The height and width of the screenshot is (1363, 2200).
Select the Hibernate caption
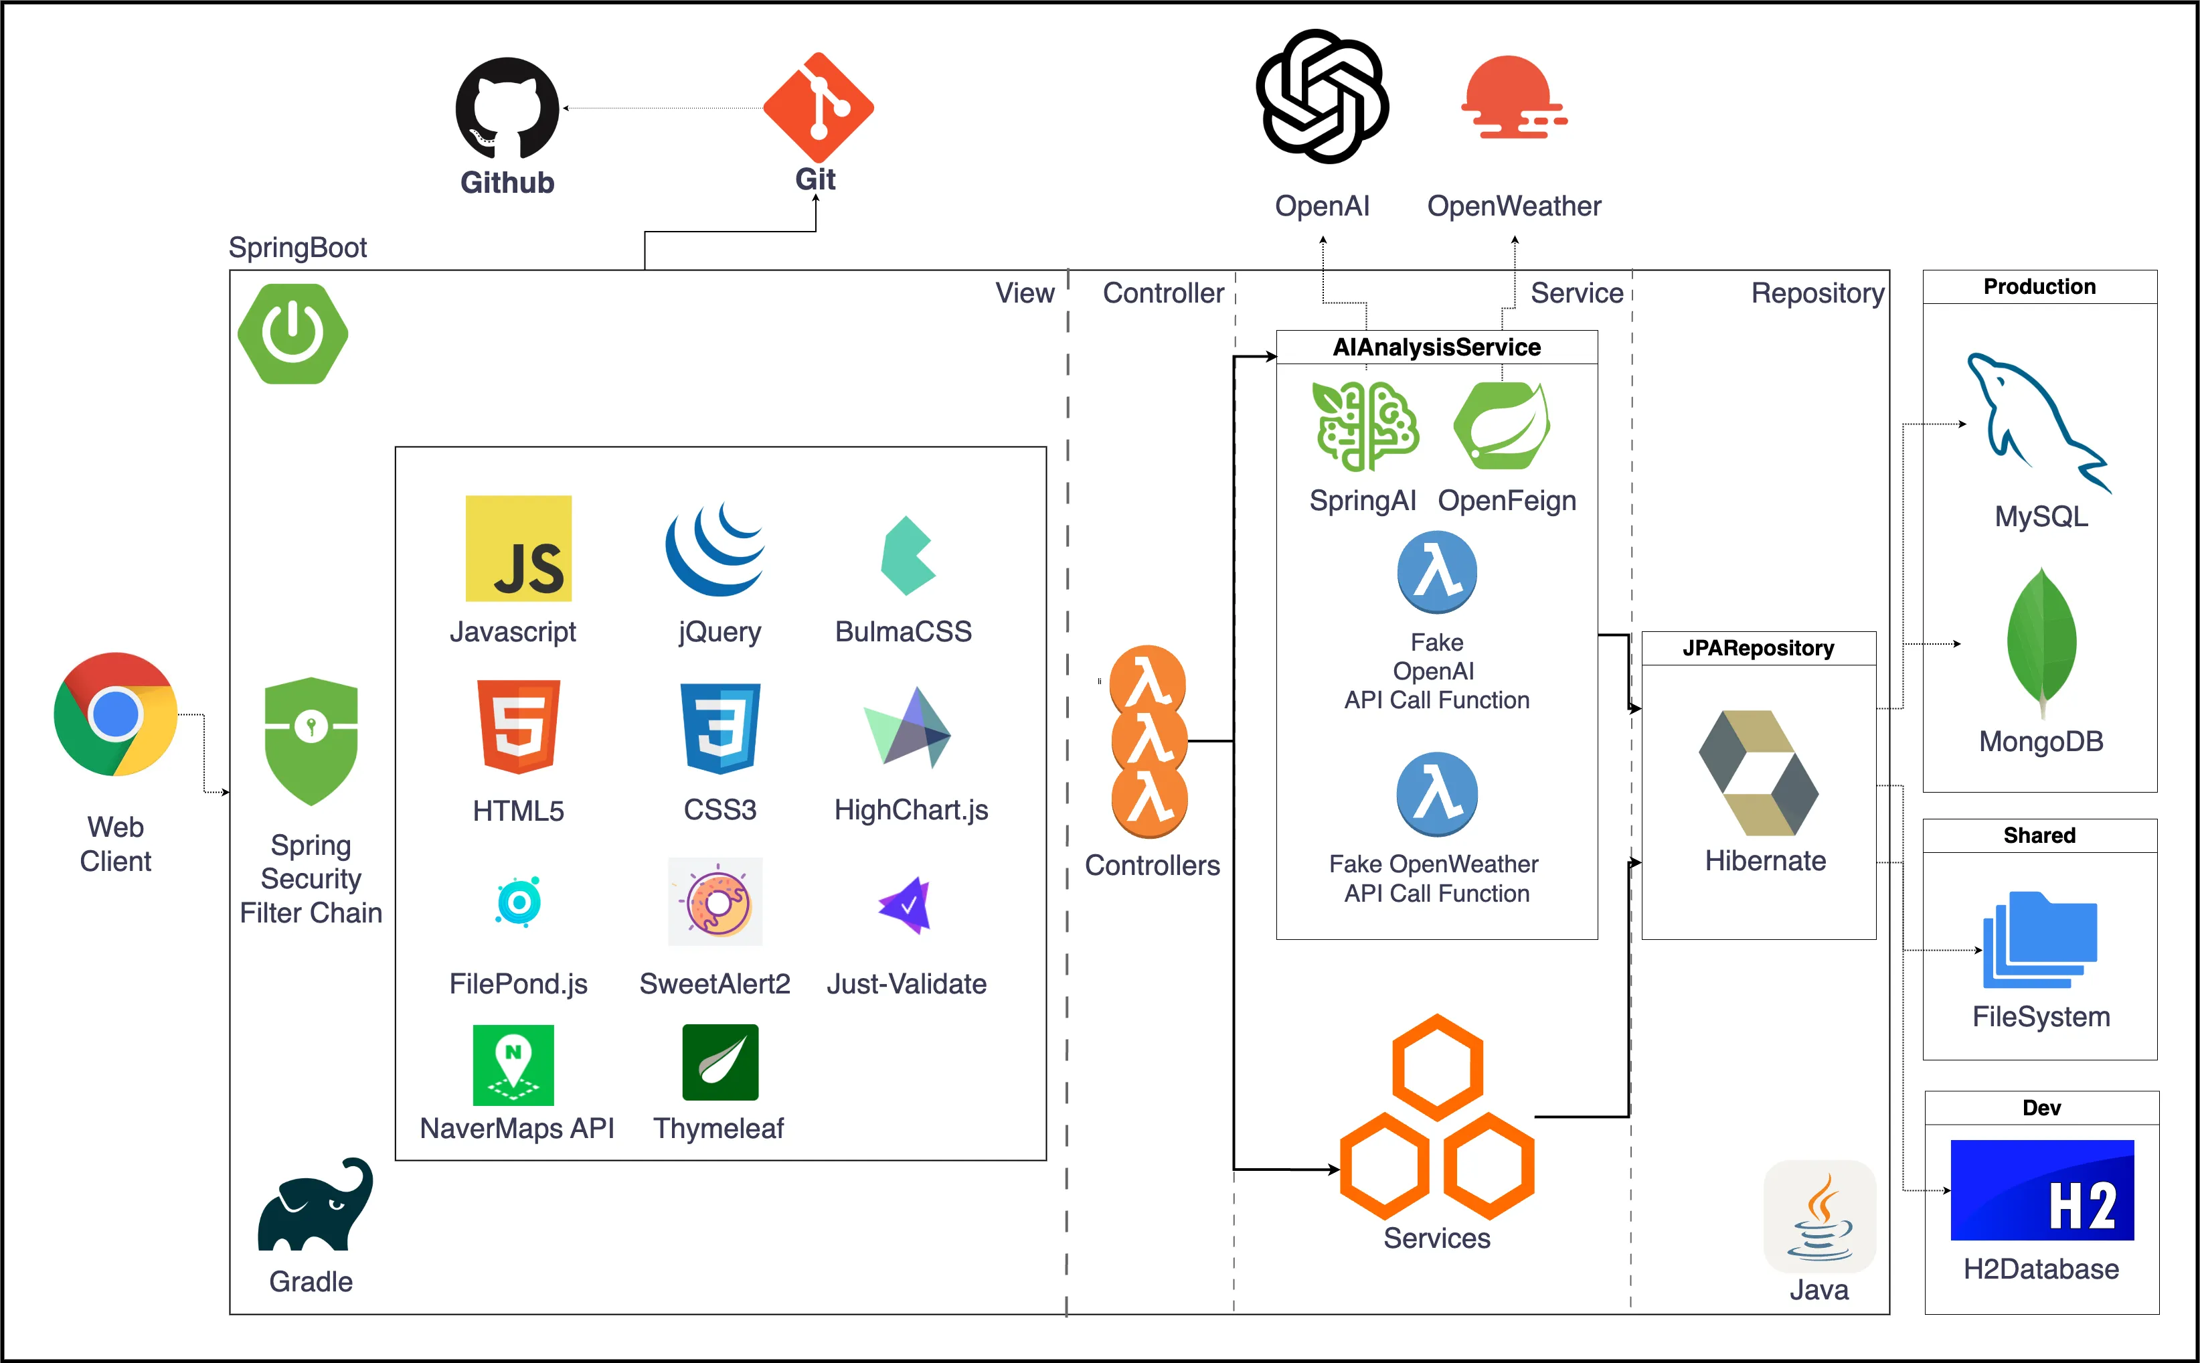1765,861
